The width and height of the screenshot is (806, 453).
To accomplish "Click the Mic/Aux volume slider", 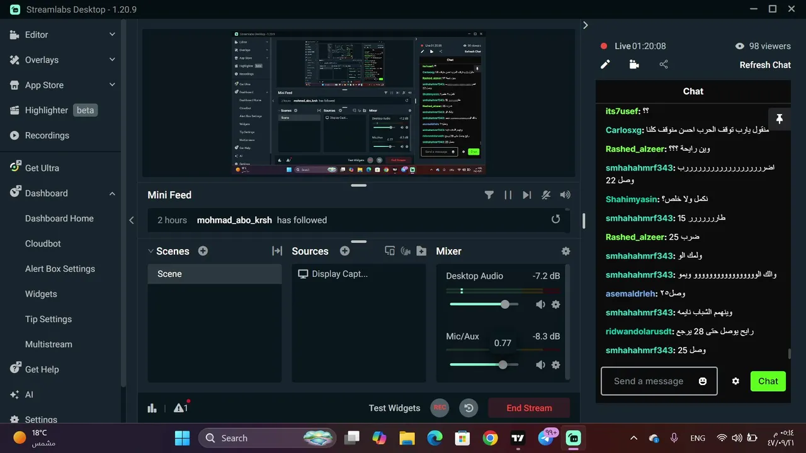I will click(x=484, y=365).
